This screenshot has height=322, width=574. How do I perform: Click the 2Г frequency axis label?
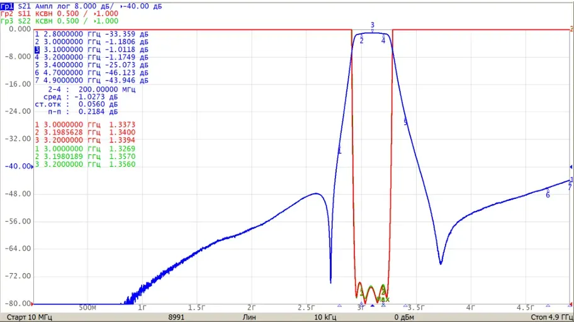[252, 308]
